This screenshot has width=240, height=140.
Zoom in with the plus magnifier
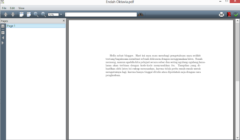36,15
